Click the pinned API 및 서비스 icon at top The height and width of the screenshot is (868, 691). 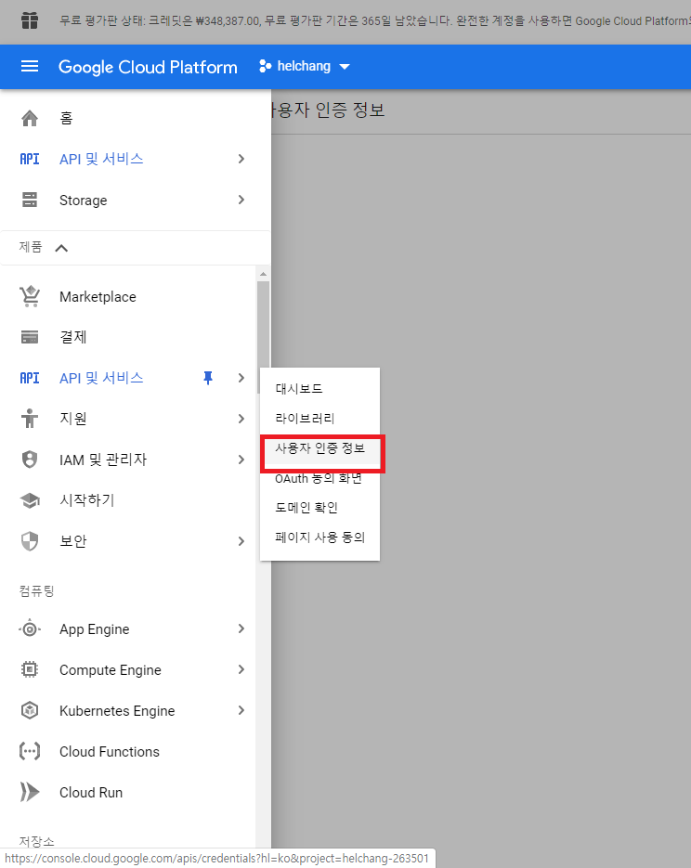coord(30,159)
